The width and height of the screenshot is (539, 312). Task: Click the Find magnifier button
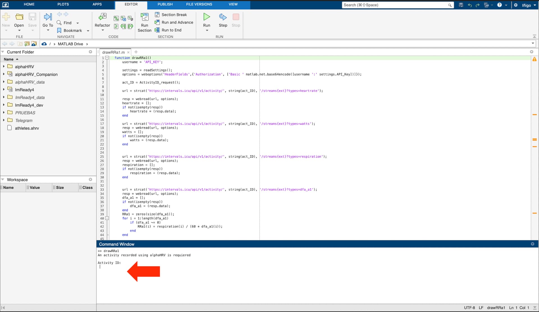tap(59, 23)
